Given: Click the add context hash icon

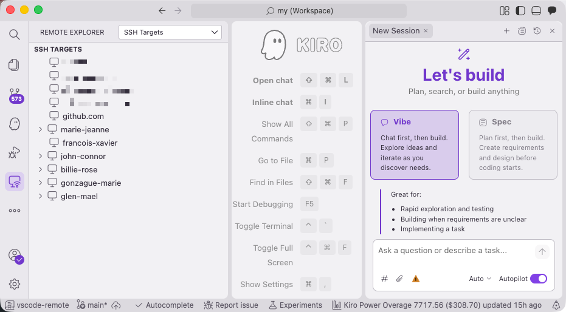Looking at the screenshot, I should 384,279.
